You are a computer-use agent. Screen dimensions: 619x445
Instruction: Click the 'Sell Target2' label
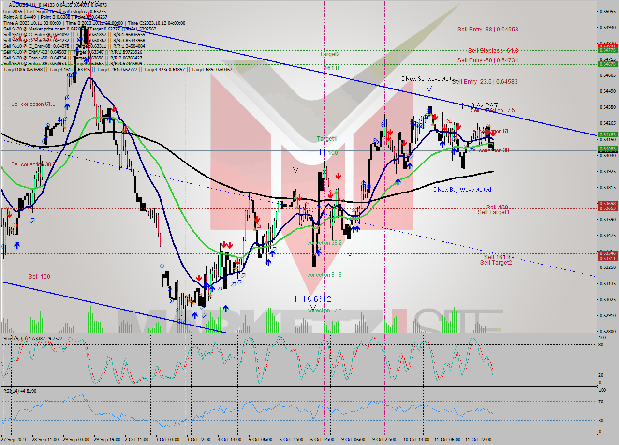(496, 263)
